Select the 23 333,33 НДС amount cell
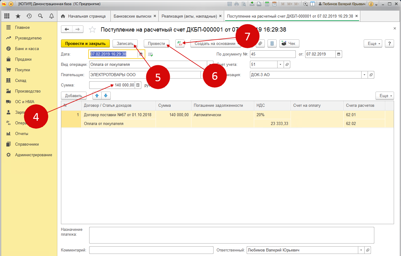401x256 pixels. 272,124
